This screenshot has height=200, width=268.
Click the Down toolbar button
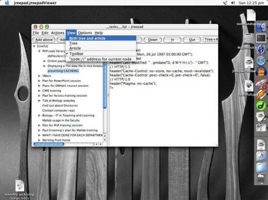[x=152, y=40]
